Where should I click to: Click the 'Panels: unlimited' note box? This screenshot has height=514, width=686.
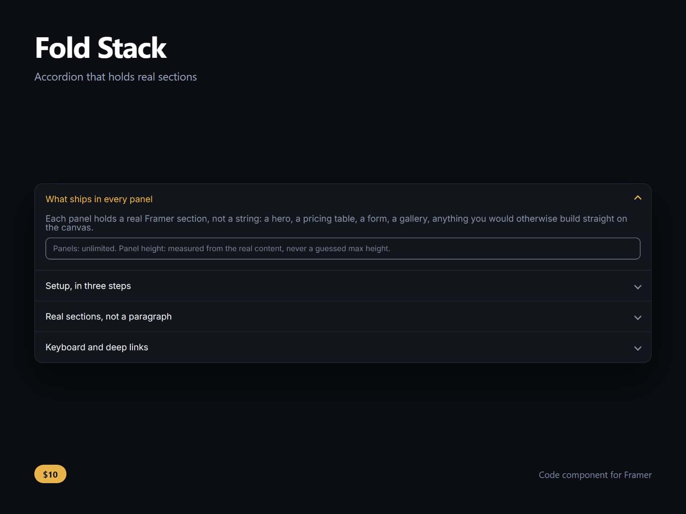coord(343,248)
